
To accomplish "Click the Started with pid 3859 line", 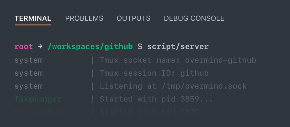I will [x=156, y=99].
